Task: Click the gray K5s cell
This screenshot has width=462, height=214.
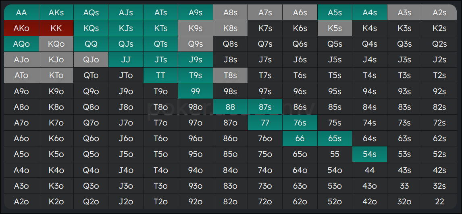Action: (x=335, y=28)
